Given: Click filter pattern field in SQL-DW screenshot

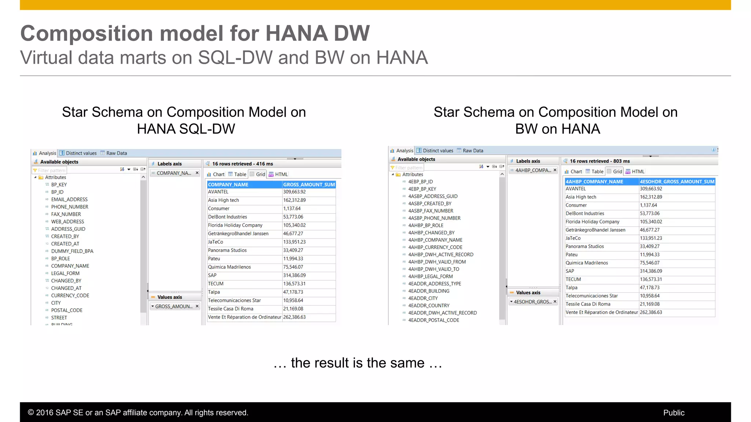Looking at the screenshot, I should click(49, 170).
